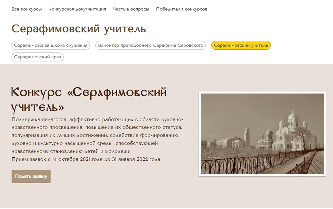Image resolution: width=333 pixels, height=209 pixels.
Task: Click the 'Подать заявку' button
Action: [x=31, y=176]
